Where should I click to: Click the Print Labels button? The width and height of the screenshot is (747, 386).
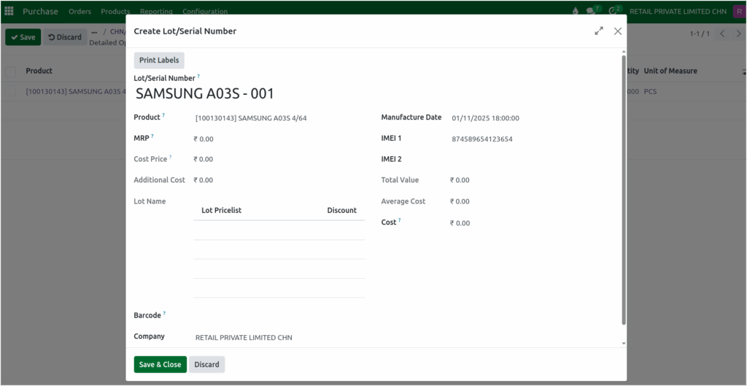point(159,61)
